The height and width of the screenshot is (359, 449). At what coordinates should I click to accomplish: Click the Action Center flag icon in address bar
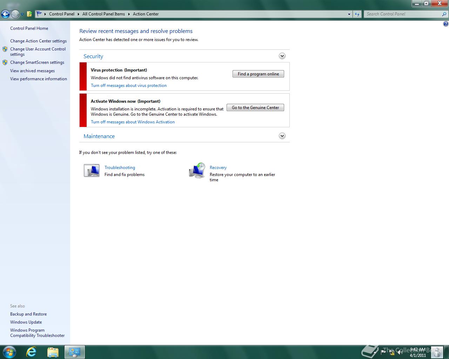[x=39, y=14]
